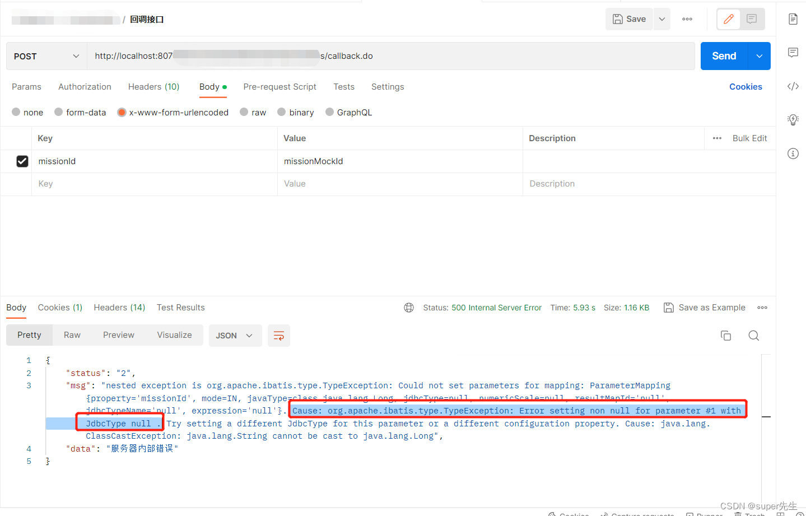
Task: Open the lightbulb Related requests icon
Action: tap(793, 119)
